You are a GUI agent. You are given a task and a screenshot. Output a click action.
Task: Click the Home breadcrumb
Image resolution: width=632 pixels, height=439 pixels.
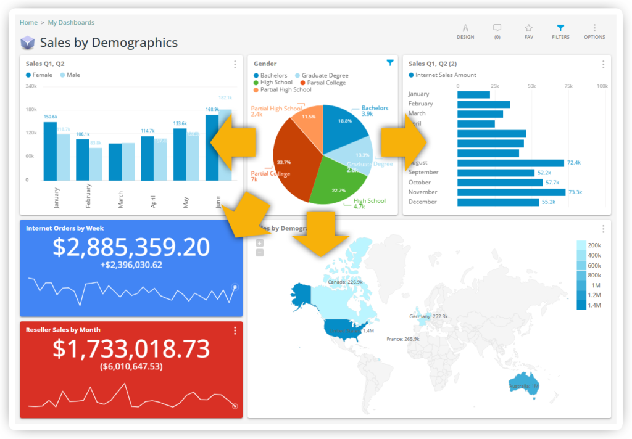click(x=28, y=22)
